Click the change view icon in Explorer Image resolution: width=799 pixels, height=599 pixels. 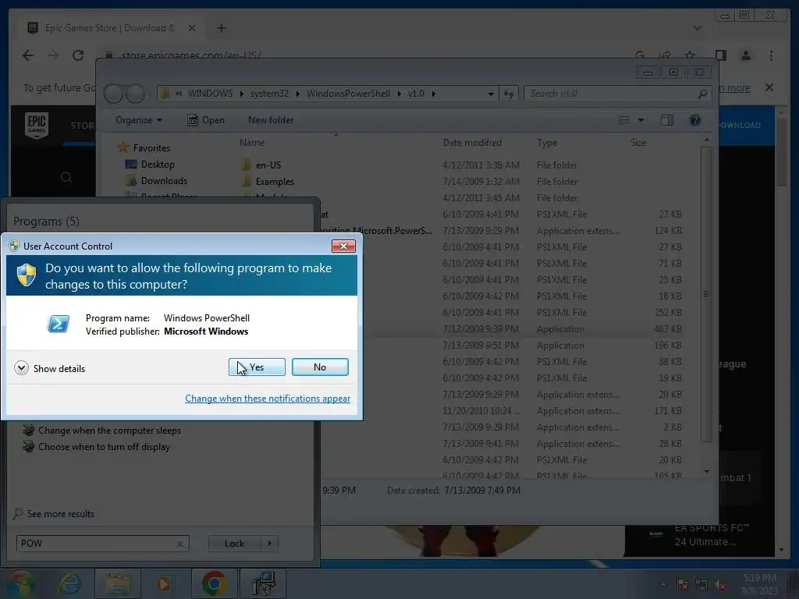click(623, 120)
